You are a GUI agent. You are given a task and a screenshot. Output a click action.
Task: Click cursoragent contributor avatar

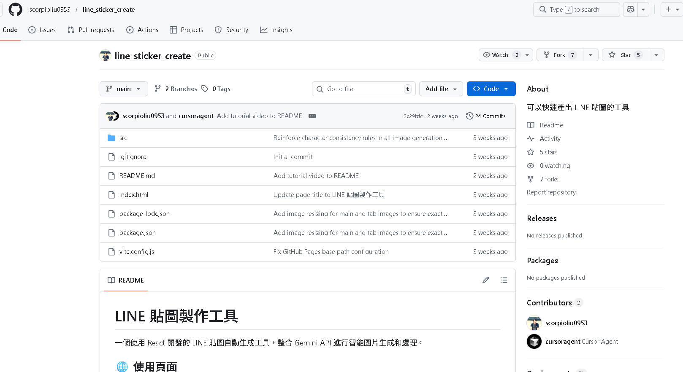point(534,342)
